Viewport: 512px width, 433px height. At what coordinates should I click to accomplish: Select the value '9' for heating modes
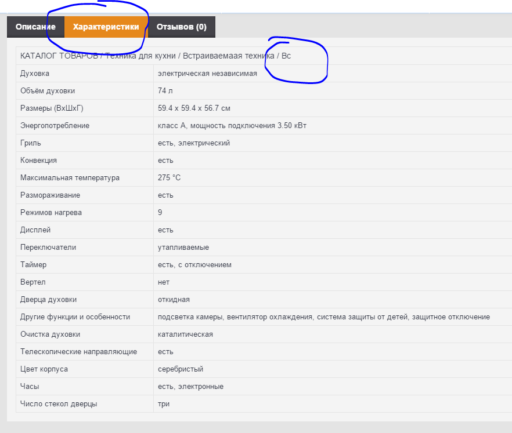[160, 213]
